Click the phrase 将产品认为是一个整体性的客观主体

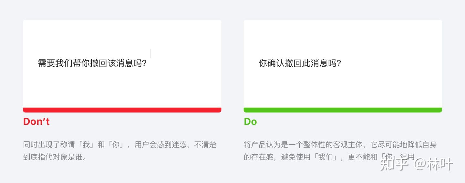click(303, 145)
